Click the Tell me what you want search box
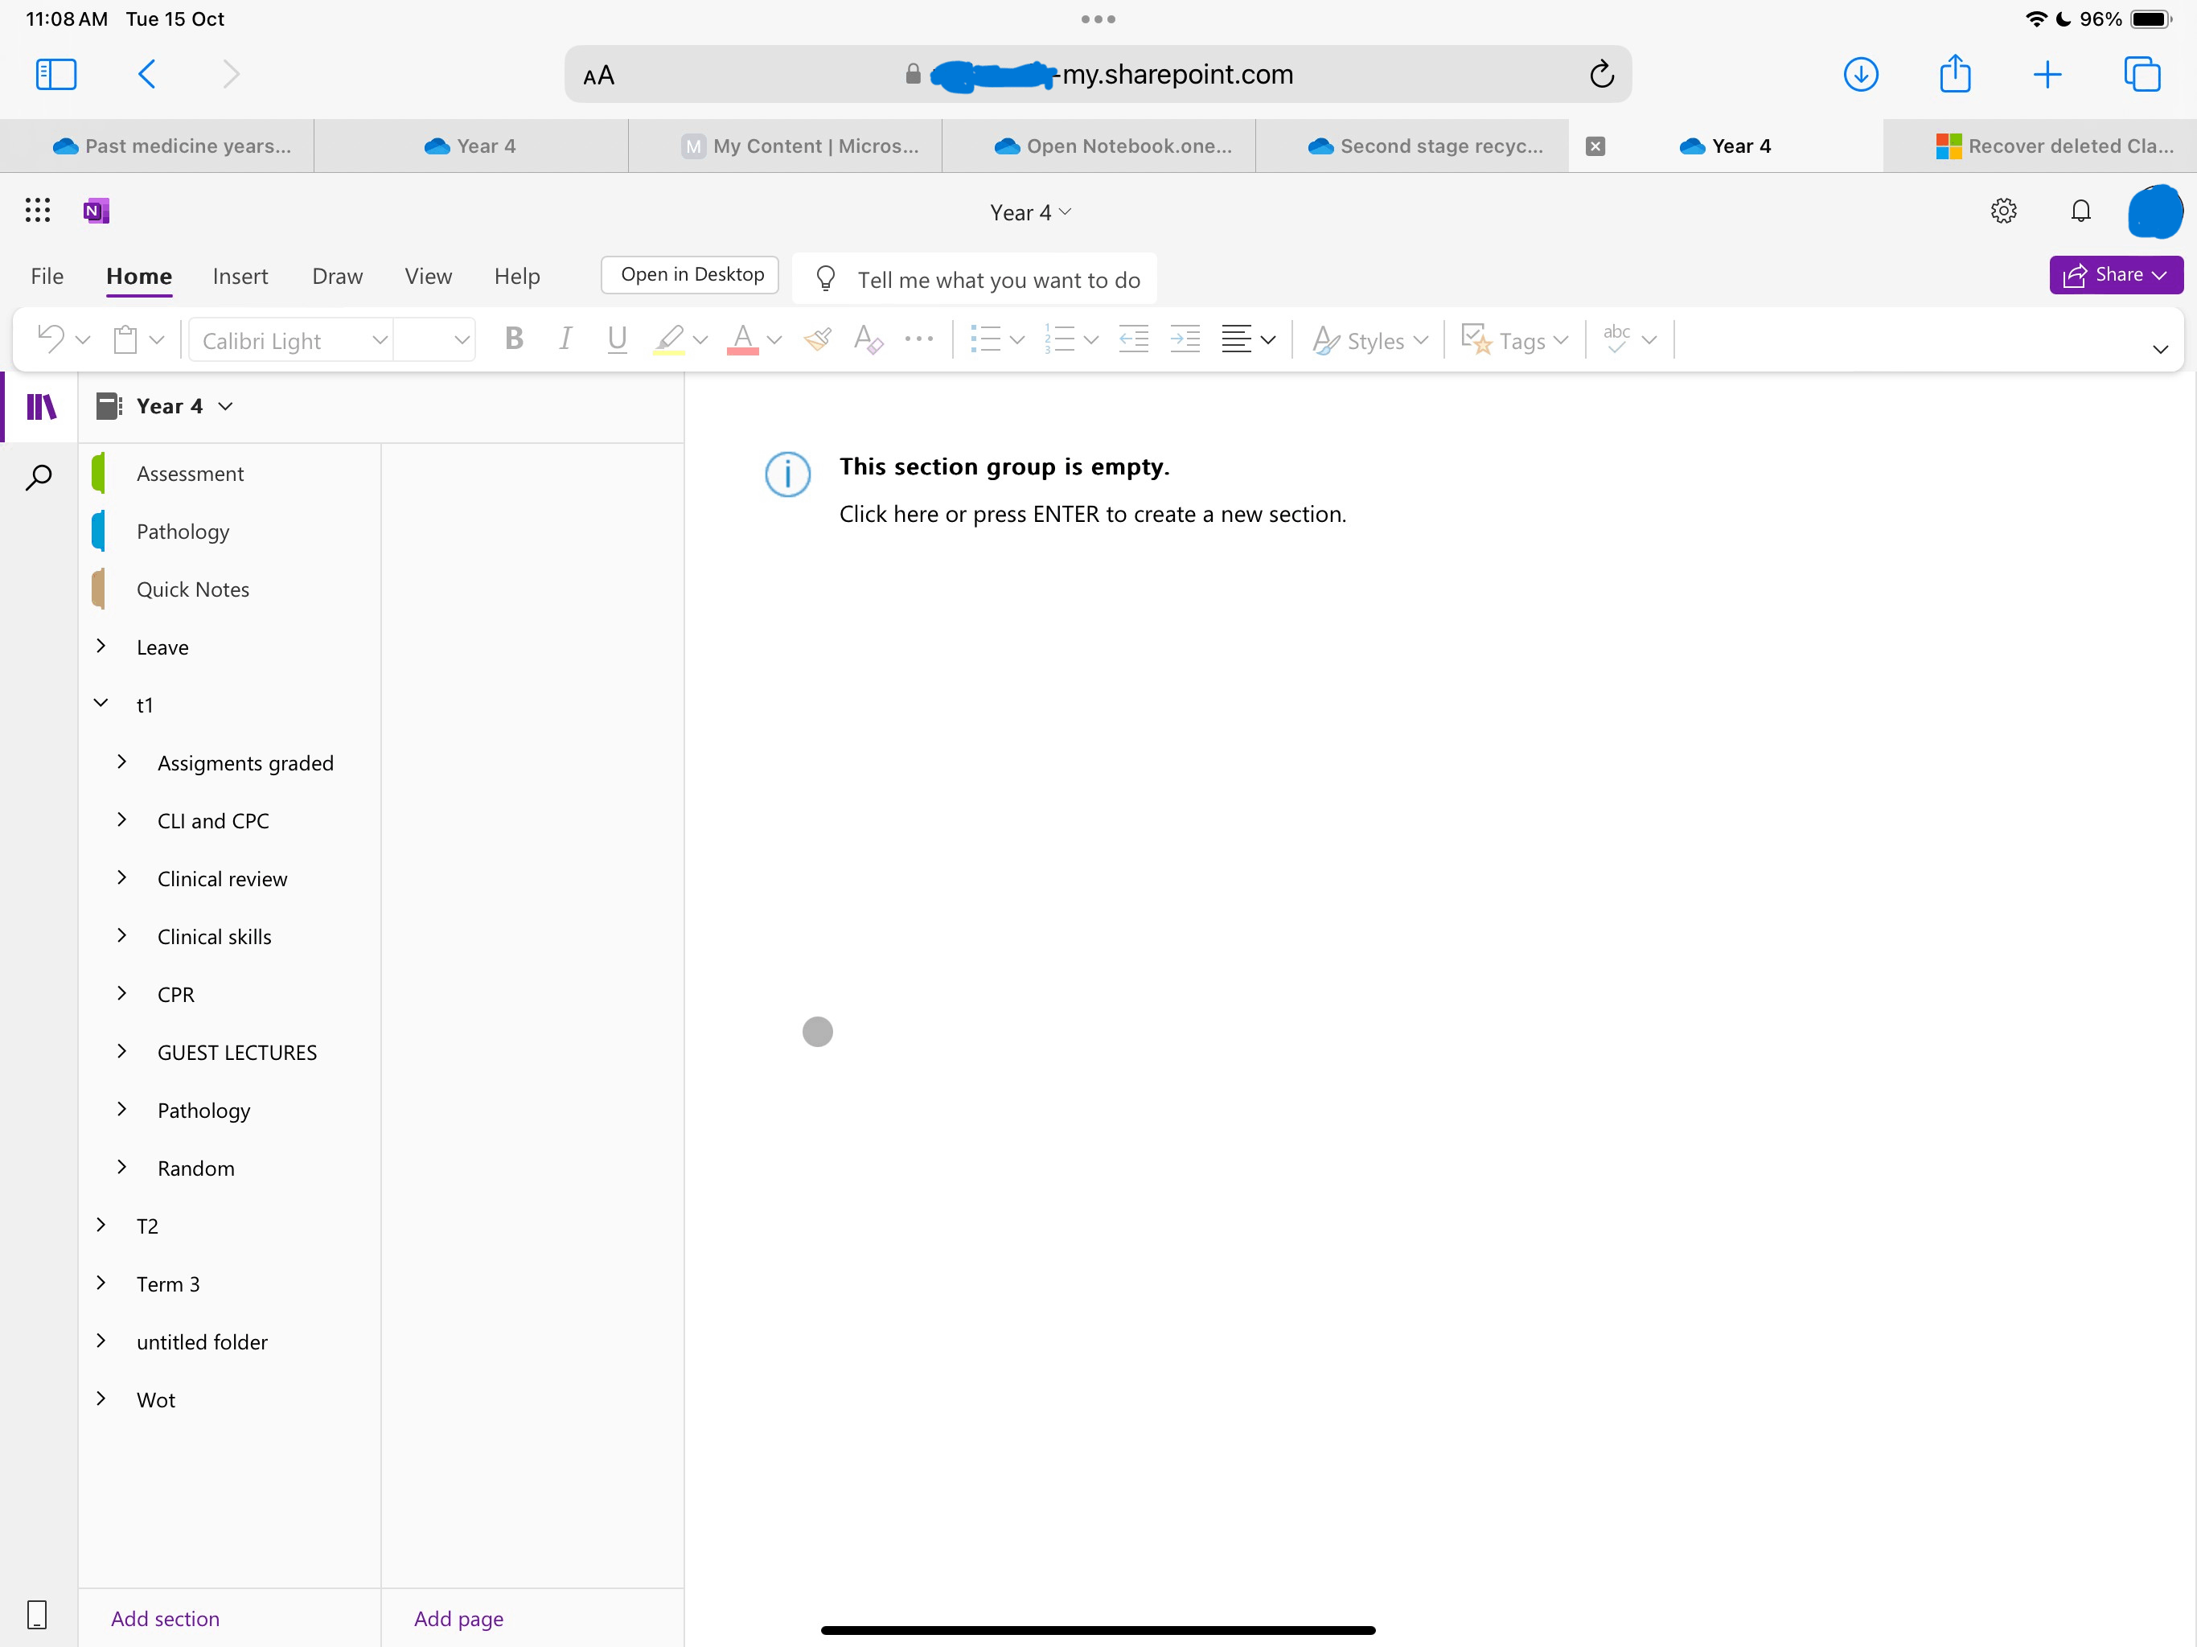The image size is (2197, 1647). click(x=976, y=279)
